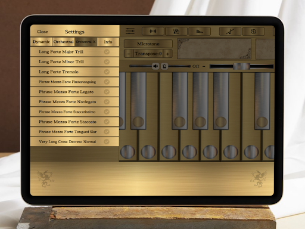305x229 pixels.
Task: Click the keyboard range scroll slider handle
Action: point(241,66)
